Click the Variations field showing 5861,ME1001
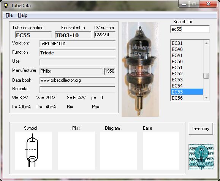 [x=78, y=44]
